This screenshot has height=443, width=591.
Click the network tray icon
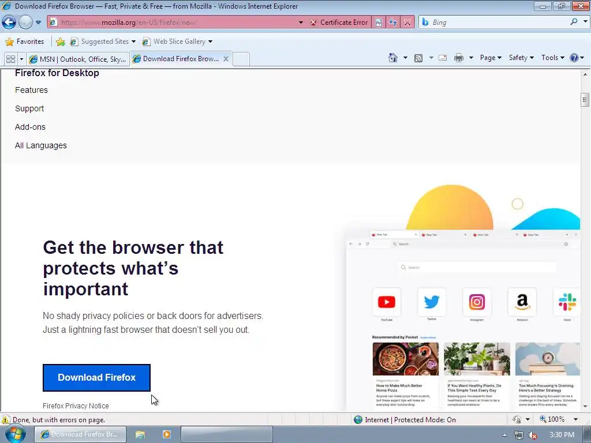click(x=519, y=435)
